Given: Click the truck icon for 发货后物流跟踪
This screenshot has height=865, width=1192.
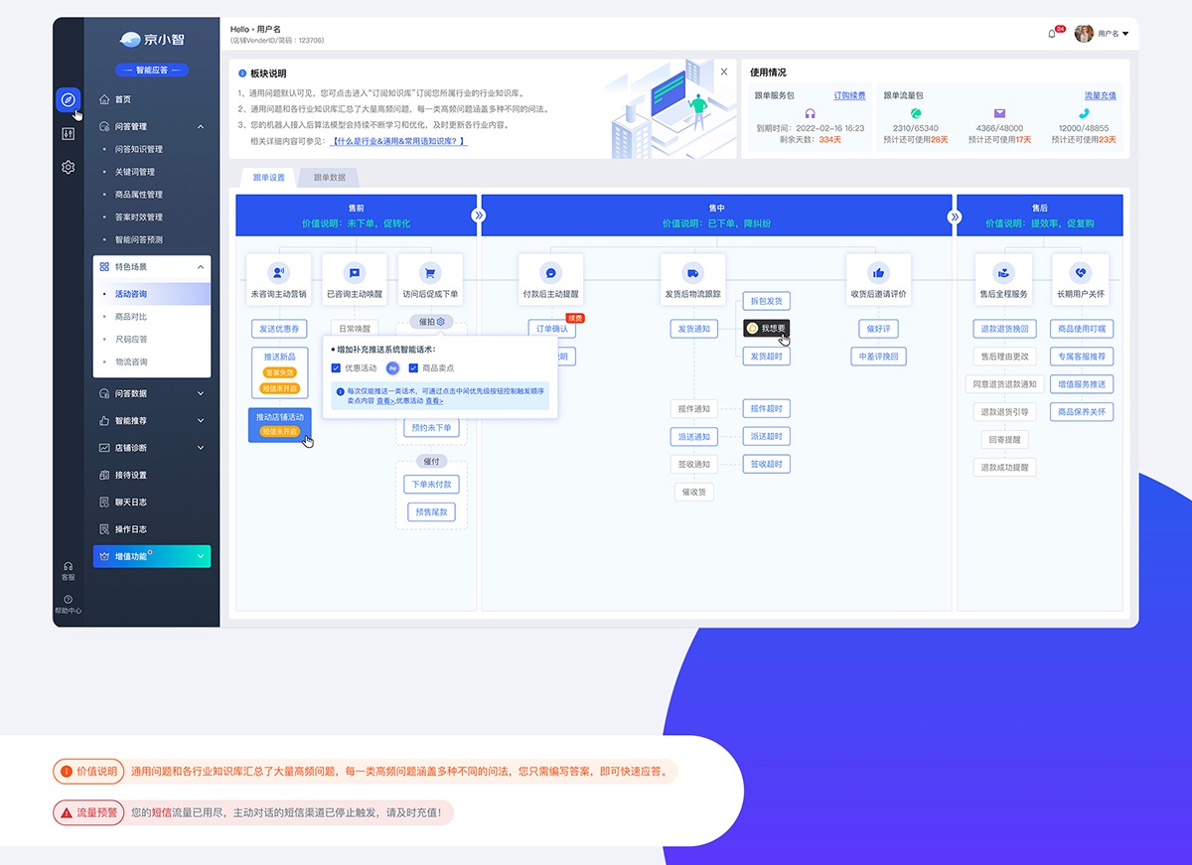Looking at the screenshot, I should [692, 272].
